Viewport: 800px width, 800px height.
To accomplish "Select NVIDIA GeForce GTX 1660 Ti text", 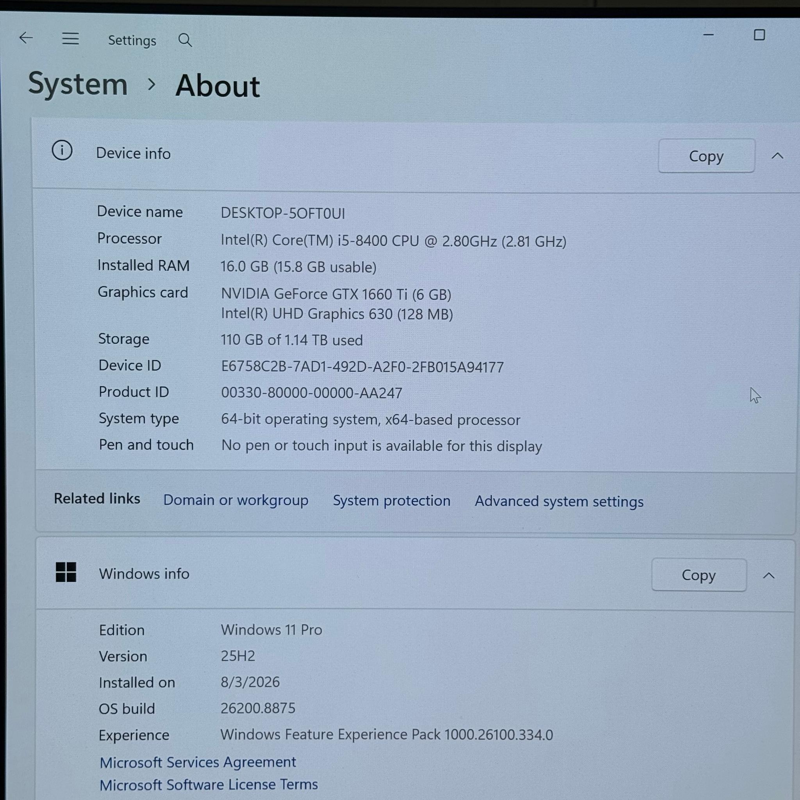I will click(336, 294).
